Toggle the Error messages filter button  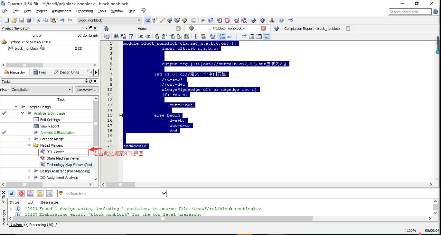[21, 194]
